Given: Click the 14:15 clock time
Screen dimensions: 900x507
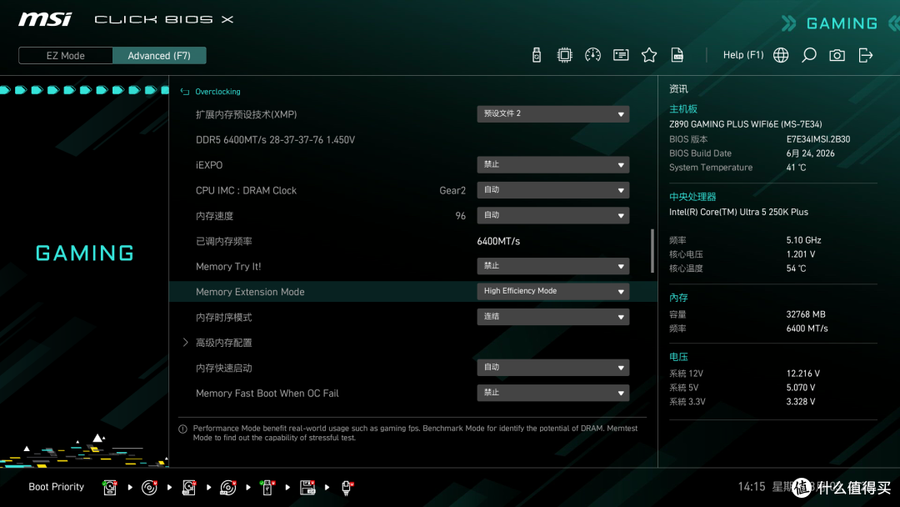Looking at the screenshot, I should click(x=752, y=487).
